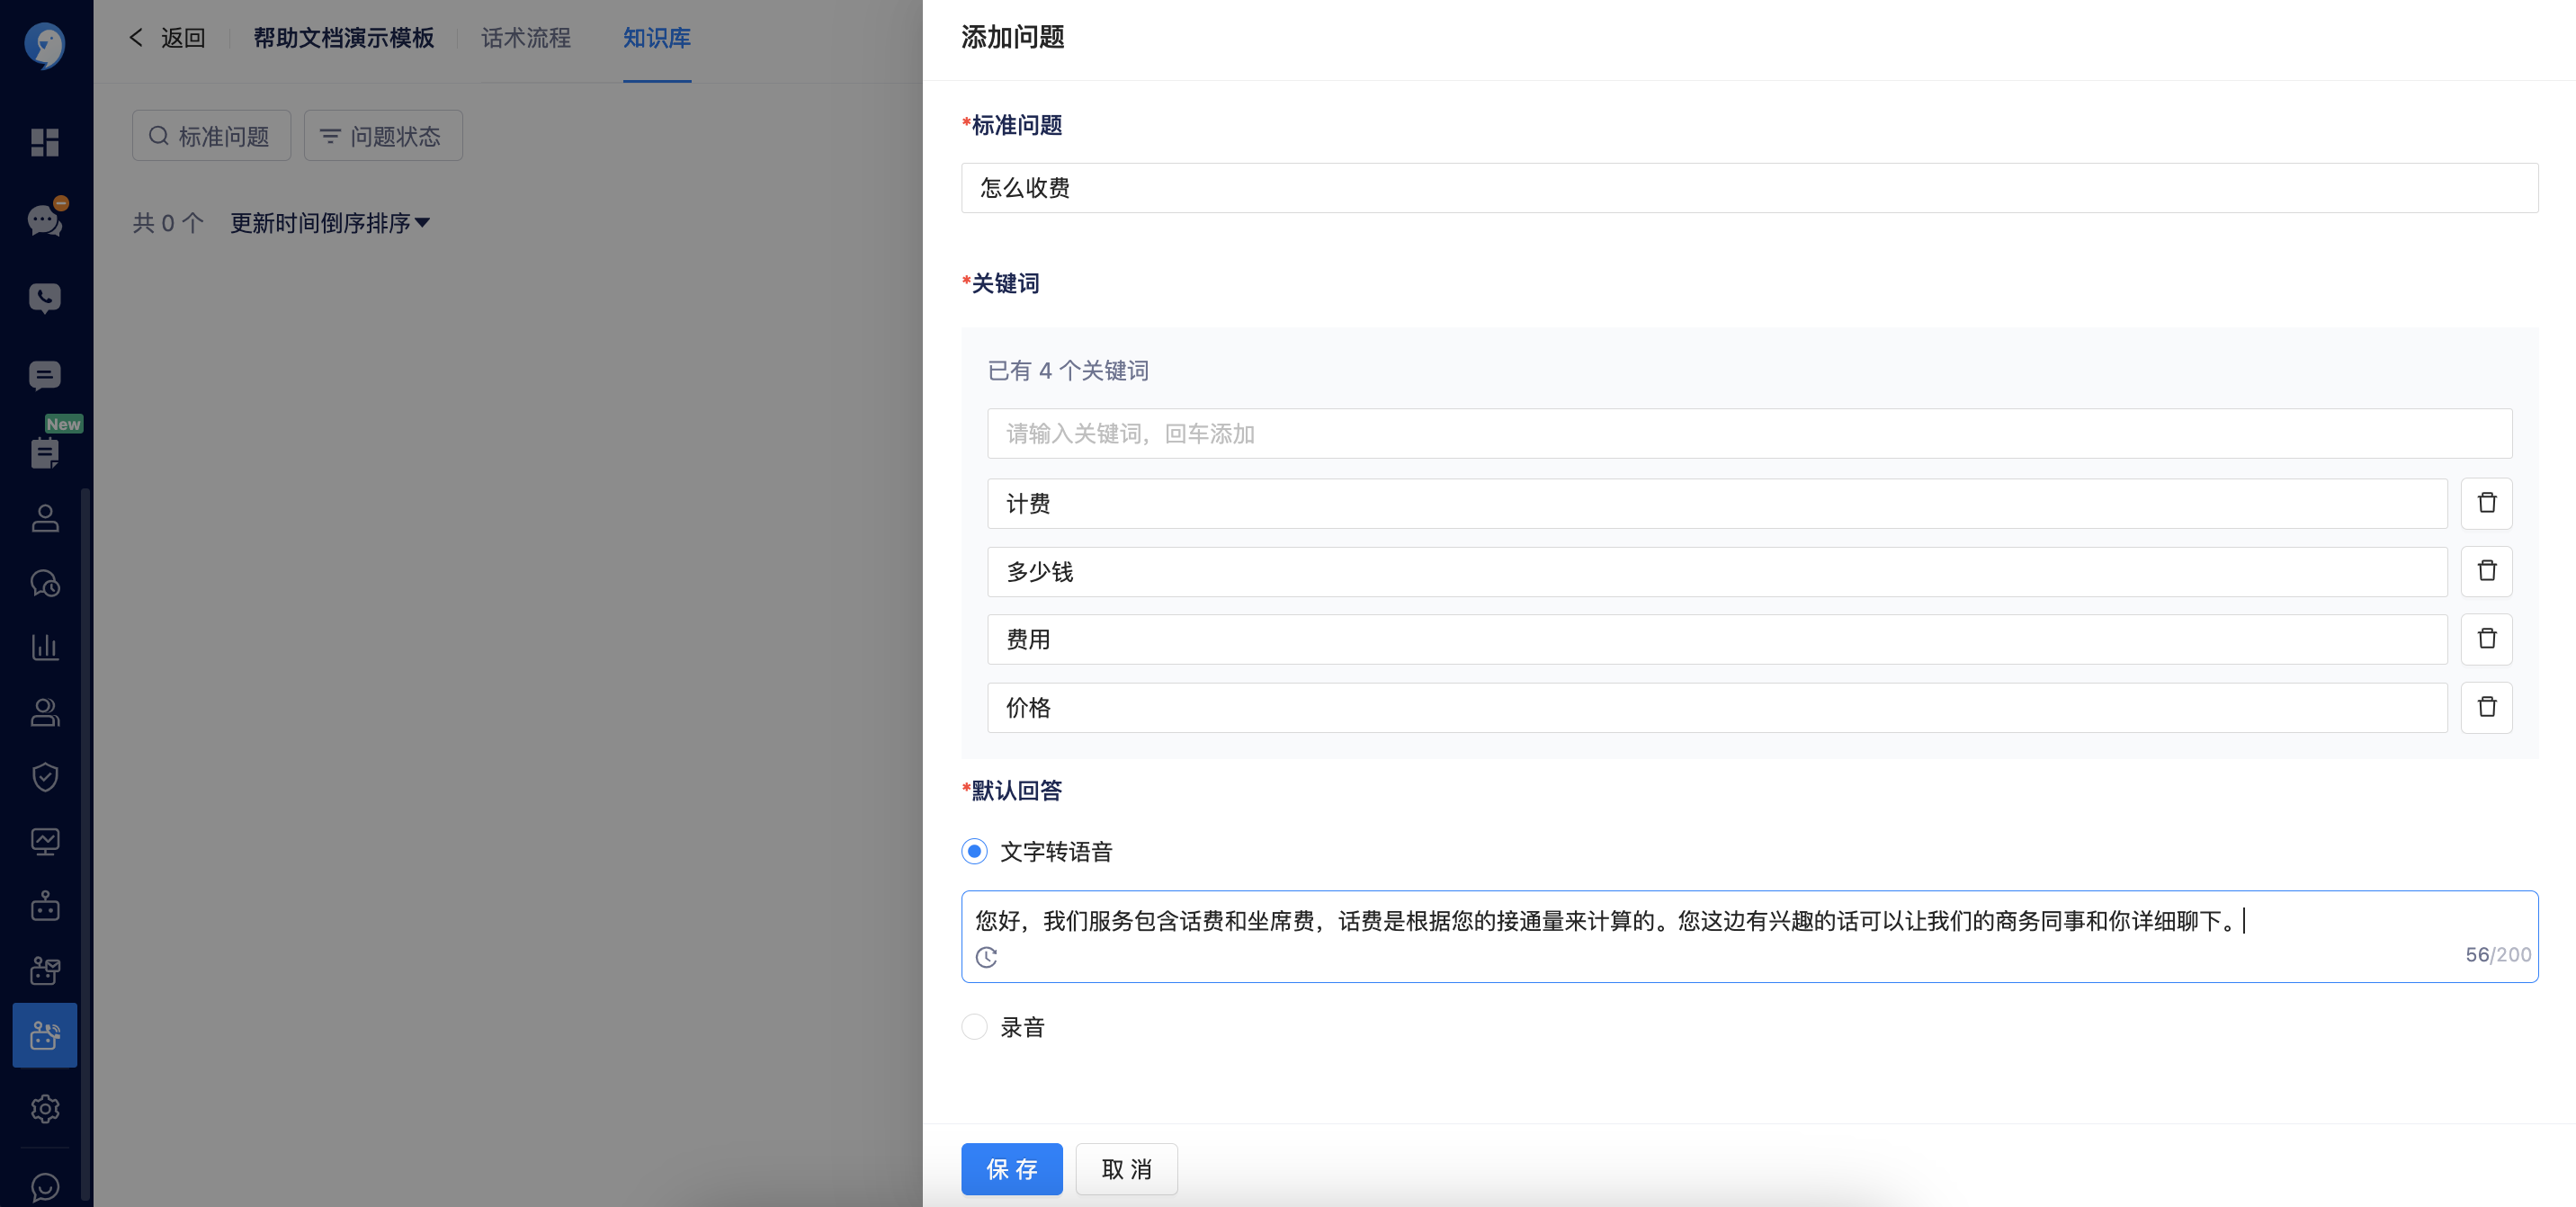Open the robot mail icon
This screenshot has height=1207, width=2576.
pos(45,971)
